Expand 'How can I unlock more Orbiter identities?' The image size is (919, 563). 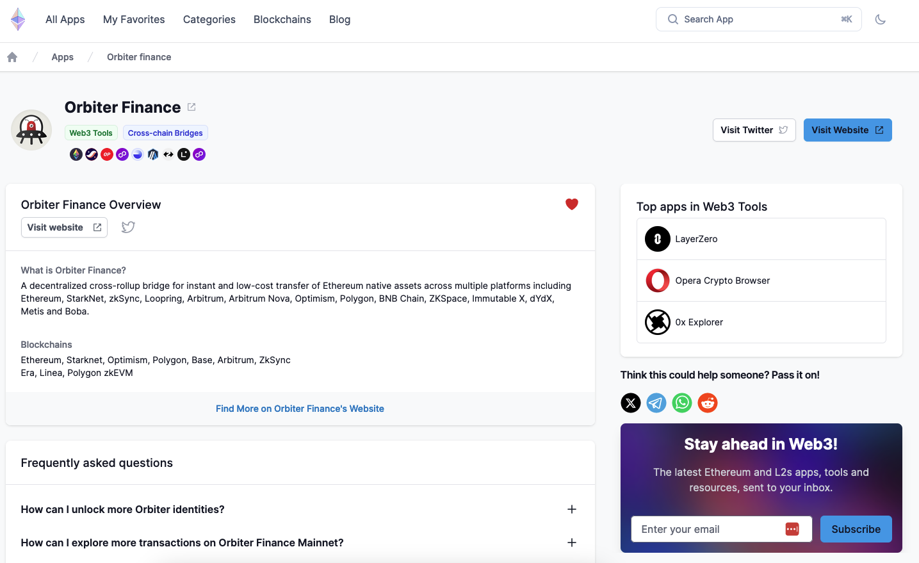[299, 509]
